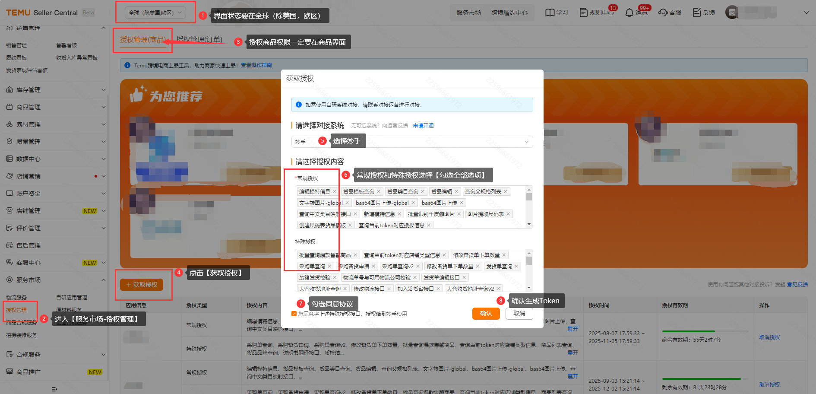Click the rules center icon

coord(583,13)
